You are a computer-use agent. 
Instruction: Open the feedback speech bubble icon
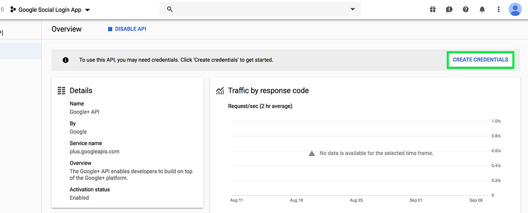click(x=449, y=9)
